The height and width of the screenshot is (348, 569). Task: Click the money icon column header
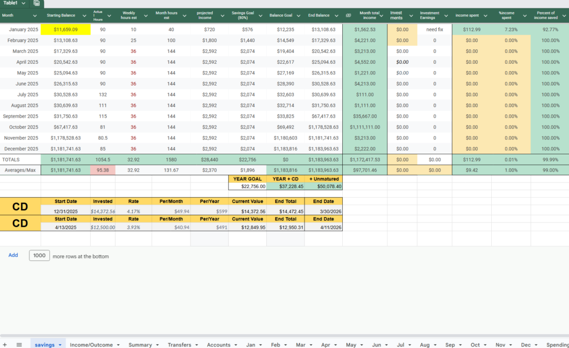[348, 16]
